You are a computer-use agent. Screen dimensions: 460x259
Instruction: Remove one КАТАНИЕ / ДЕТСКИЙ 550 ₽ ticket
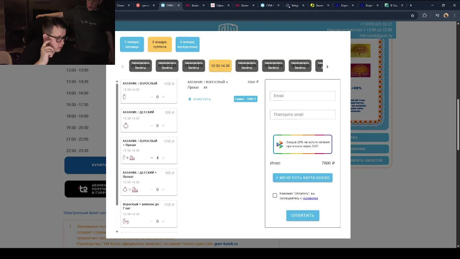point(152,126)
